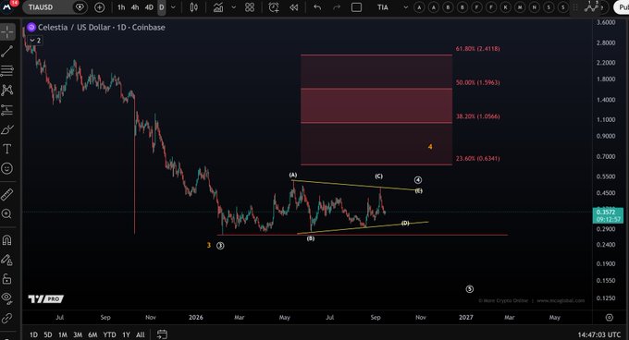Undo the last chart action
Viewport: 629px width, 340px height.
pyautogui.click(x=317, y=7)
